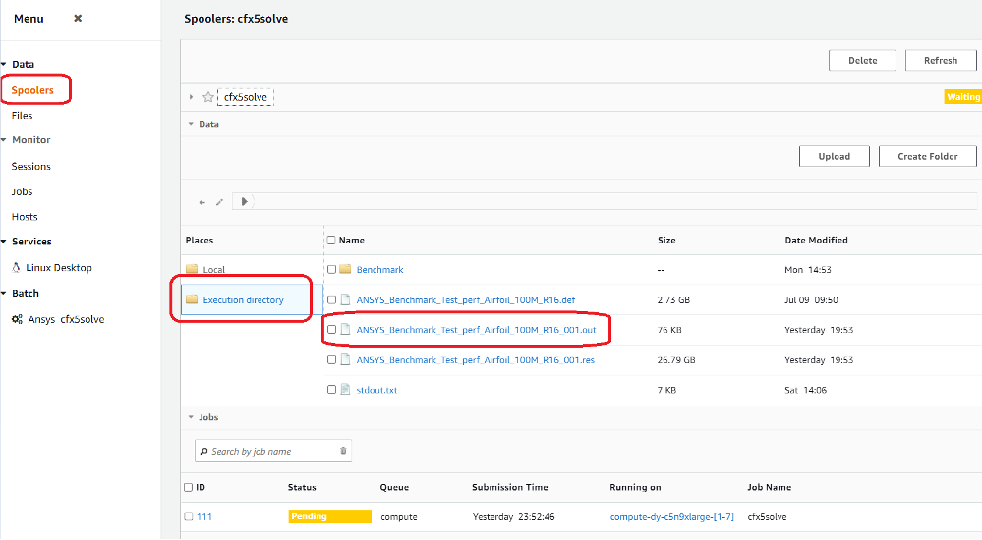Open the Files menu item
This screenshot has height=540, width=982.
pos(22,115)
